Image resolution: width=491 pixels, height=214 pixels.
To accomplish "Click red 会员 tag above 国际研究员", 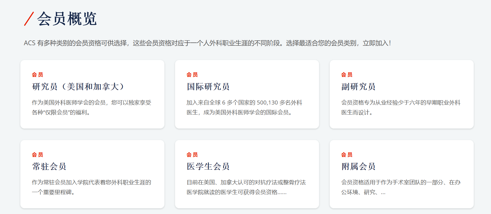I will 192,75.
